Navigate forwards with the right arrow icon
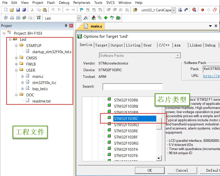This screenshot has height=176, width=220. click(74, 10)
